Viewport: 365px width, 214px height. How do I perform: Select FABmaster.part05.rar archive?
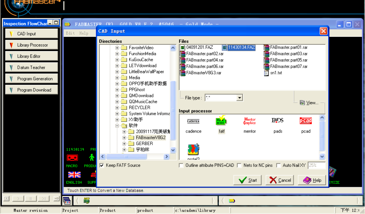click(285, 60)
